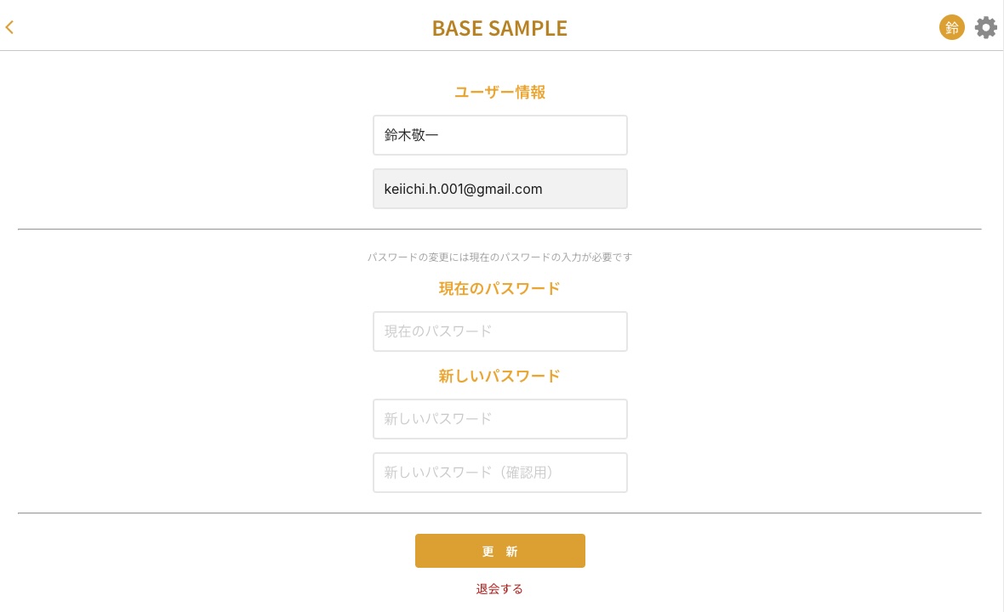This screenshot has height=612, width=1004.
Task: Open the 鈴 user avatar menu
Action: click(x=951, y=27)
